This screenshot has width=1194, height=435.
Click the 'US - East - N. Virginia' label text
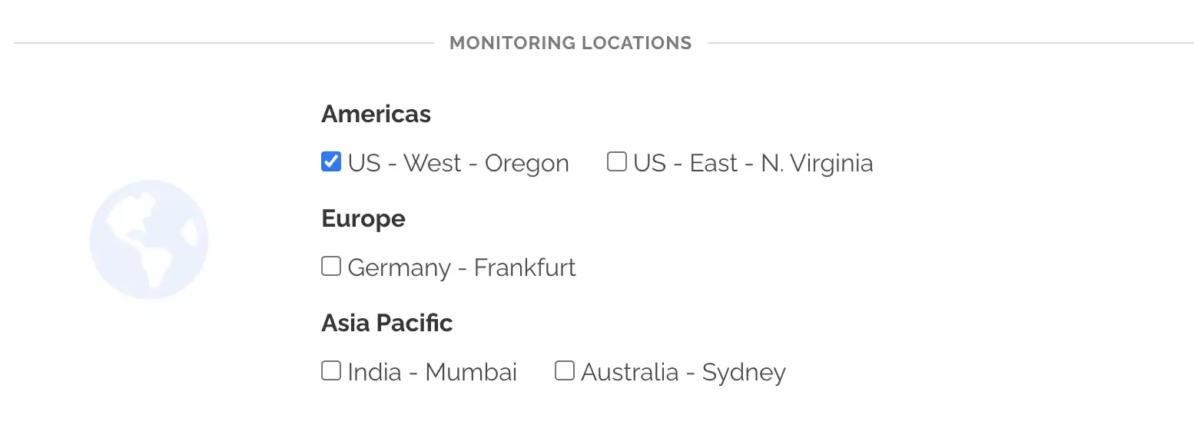point(753,164)
